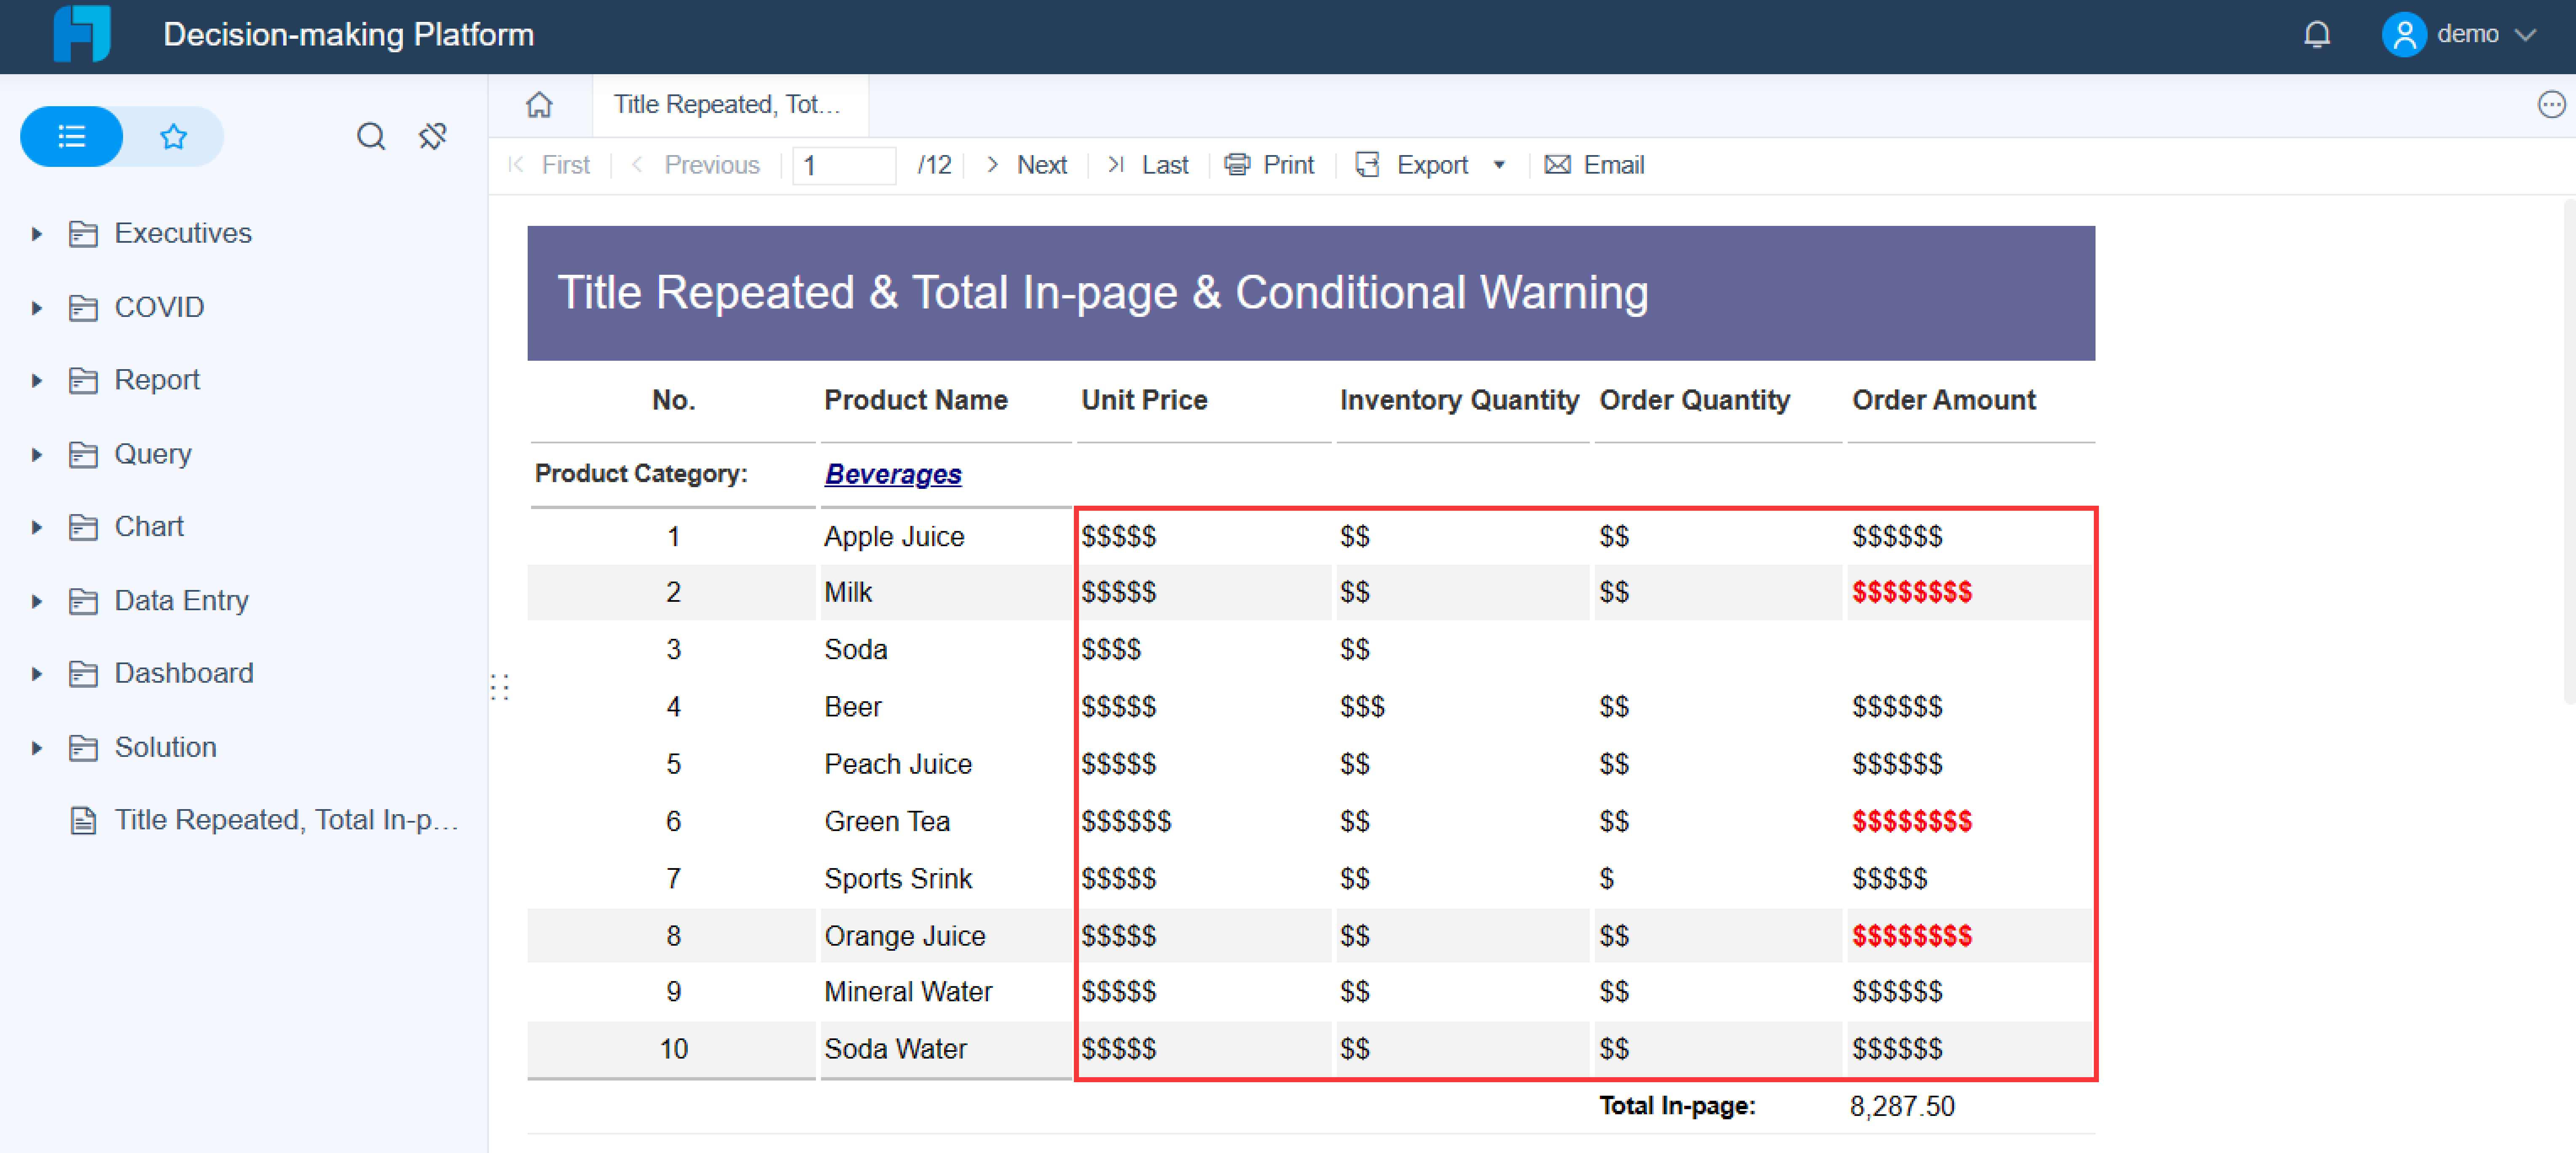Expand the Dashboard folder
This screenshot has width=2576, height=1153.
(37, 674)
